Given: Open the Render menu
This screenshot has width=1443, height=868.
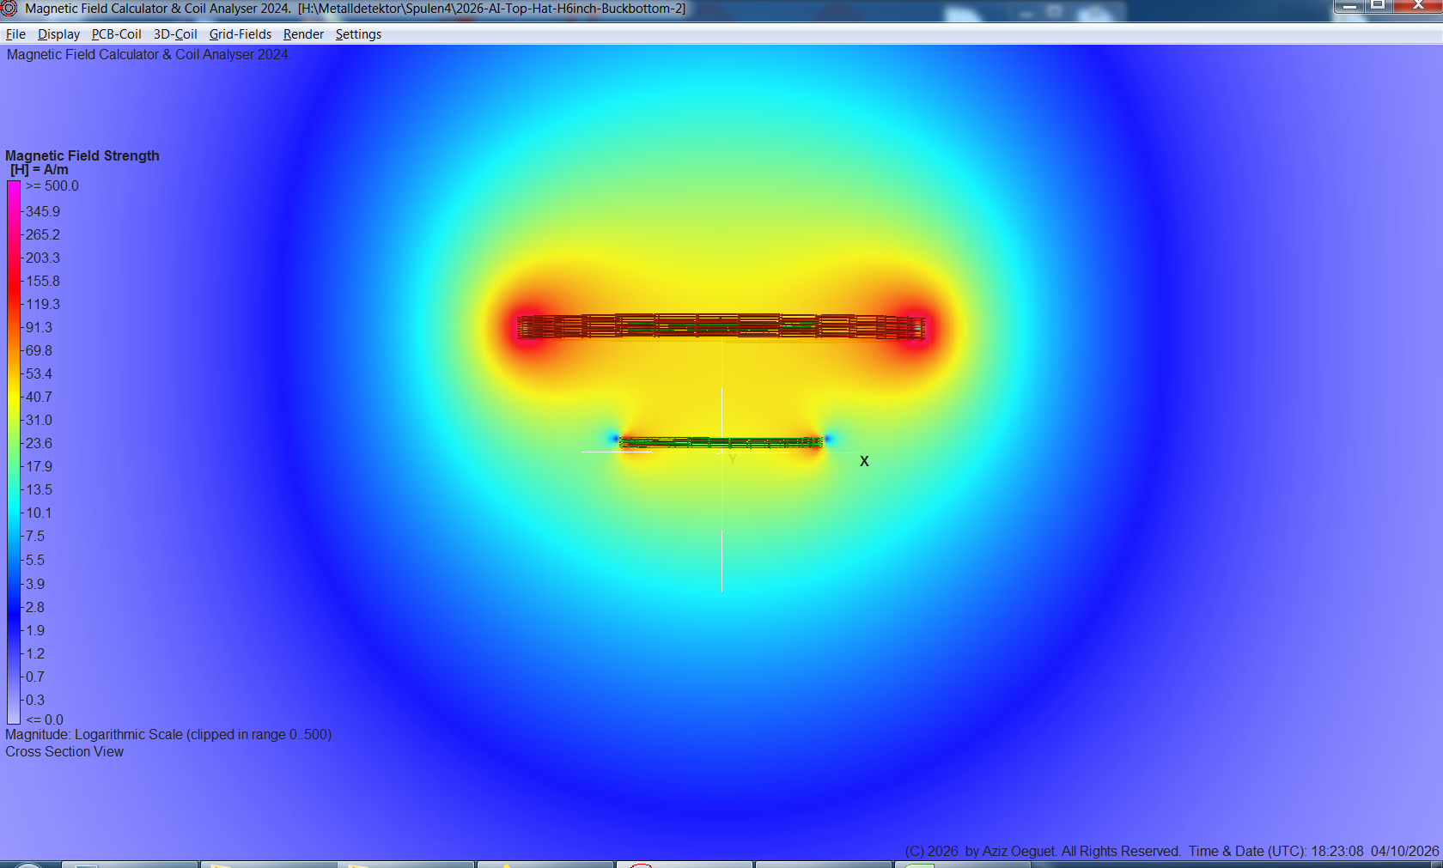Looking at the screenshot, I should pyautogui.click(x=303, y=34).
